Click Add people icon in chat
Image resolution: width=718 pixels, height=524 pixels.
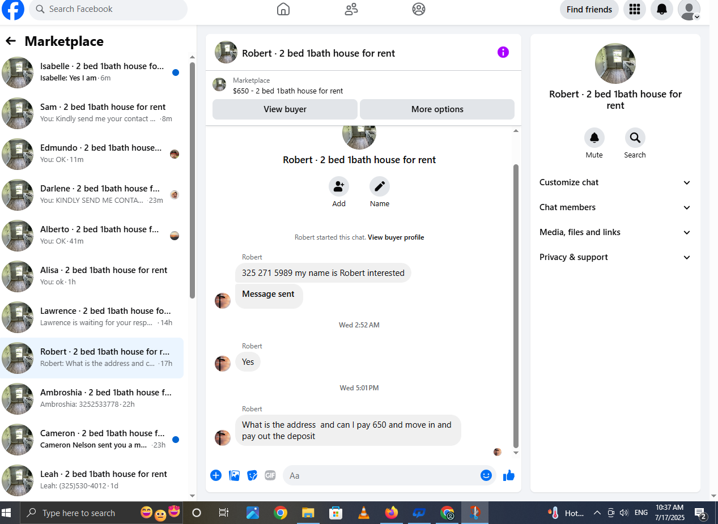339,186
